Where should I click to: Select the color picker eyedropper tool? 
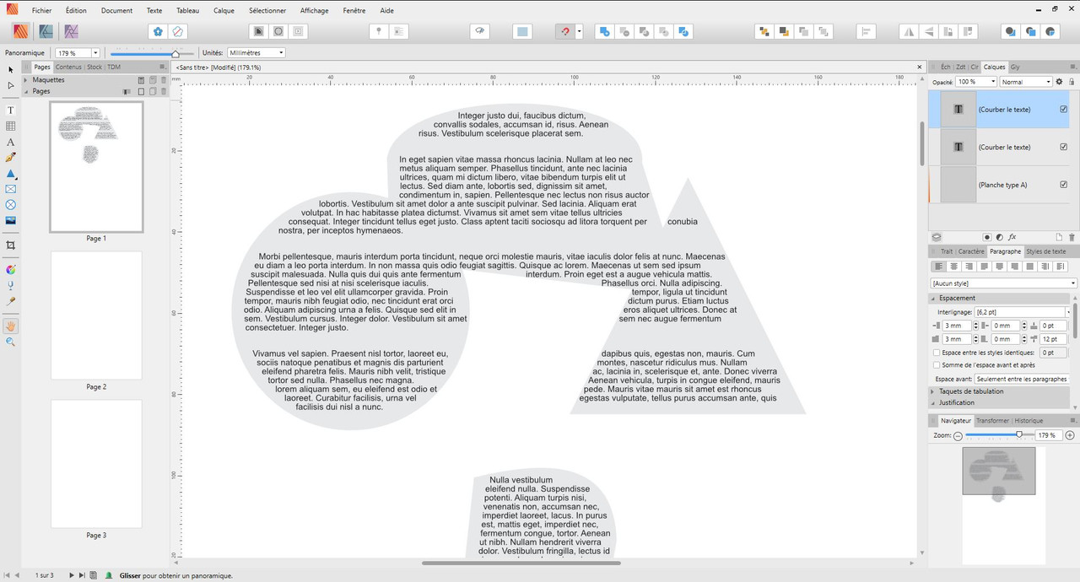coord(11,301)
